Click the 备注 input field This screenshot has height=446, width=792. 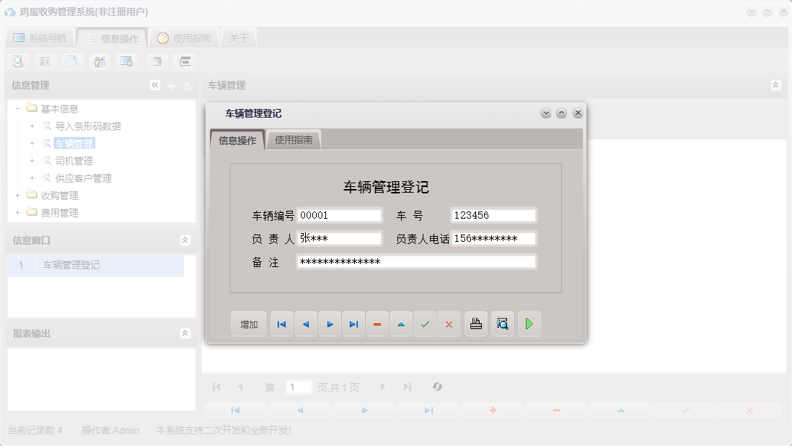point(416,261)
